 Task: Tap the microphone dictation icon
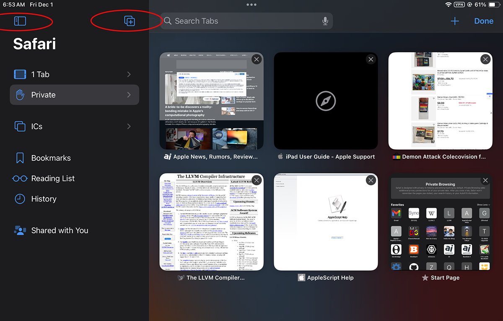point(325,21)
